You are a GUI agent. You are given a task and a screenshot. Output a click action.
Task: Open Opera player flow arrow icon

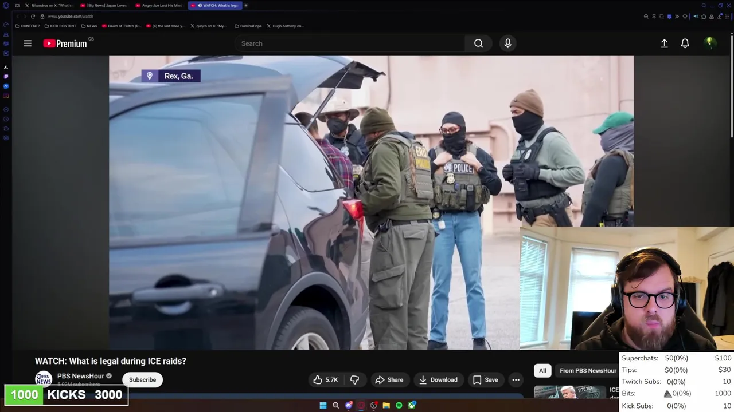(677, 17)
